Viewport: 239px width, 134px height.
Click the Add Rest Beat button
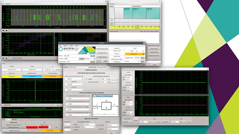pyautogui.click(x=154, y=52)
